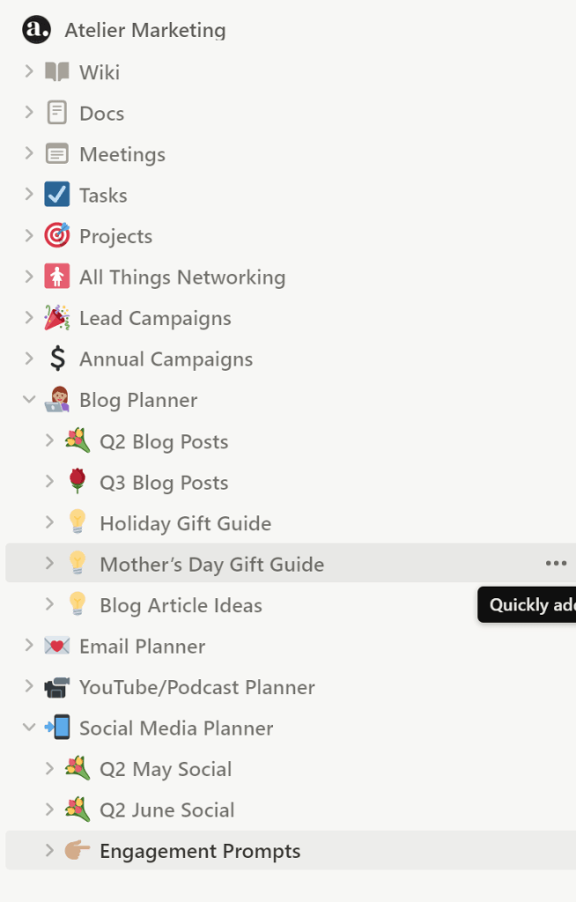Expand the Meetings section
Image resolution: width=576 pixels, height=902 pixels.
[x=29, y=153]
